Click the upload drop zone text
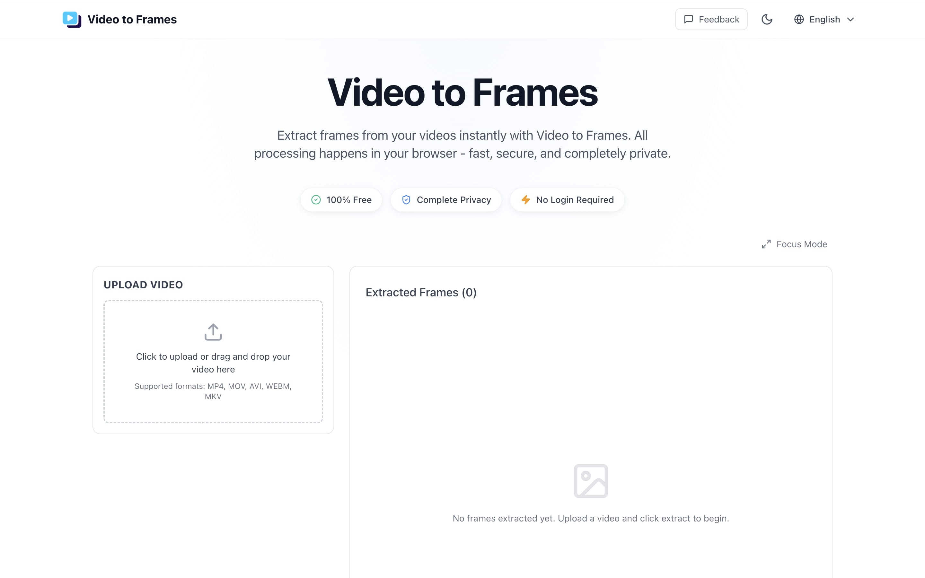Screen dimensions: 925x578 click(x=213, y=363)
